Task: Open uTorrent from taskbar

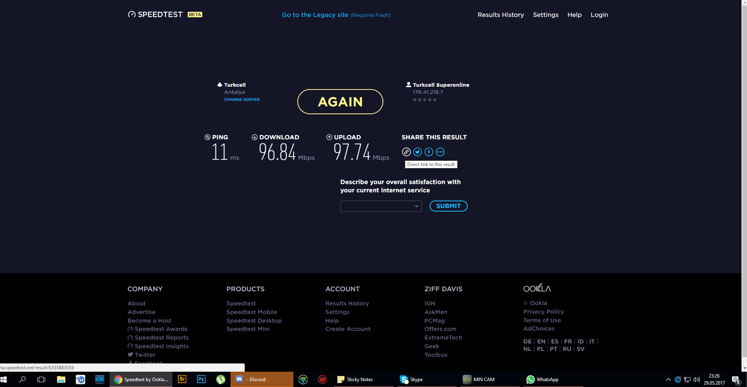Action: 221,380
